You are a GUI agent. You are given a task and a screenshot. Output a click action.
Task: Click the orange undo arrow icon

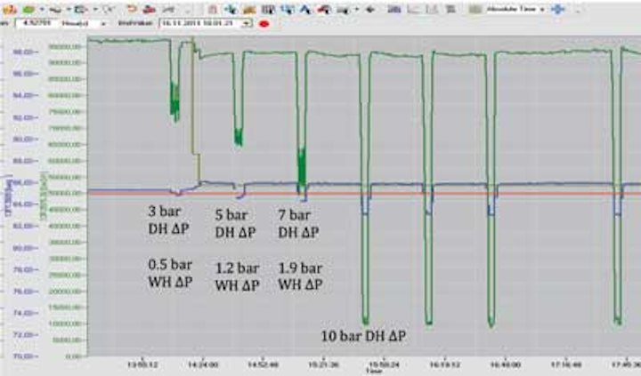(x=131, y=9)
